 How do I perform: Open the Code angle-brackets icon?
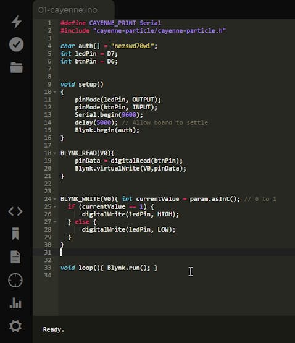pos(15,211)
